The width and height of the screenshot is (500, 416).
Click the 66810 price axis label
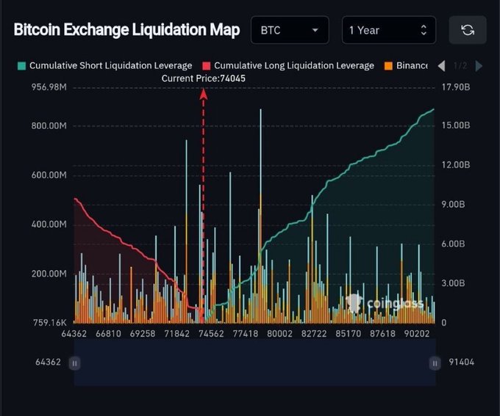pos(108,334)
